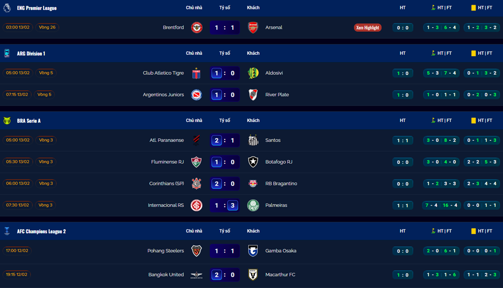503x288 pixels.
Task: Open the ENG Premier League header link
Action: [37, 8]
